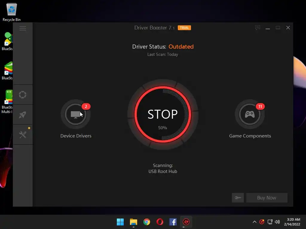
Task: Open File Explorer from the taskbar
Action: point(134,222)
